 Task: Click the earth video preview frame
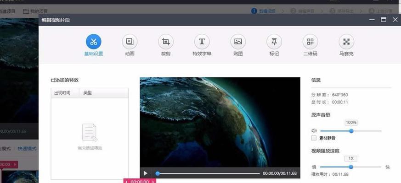tap(220, 122)
